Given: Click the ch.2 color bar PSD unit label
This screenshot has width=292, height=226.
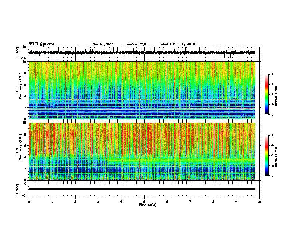Looking at the screenshot, I should [x=276, y=157].
